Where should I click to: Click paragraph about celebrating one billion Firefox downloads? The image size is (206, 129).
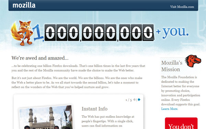(78, 68)
